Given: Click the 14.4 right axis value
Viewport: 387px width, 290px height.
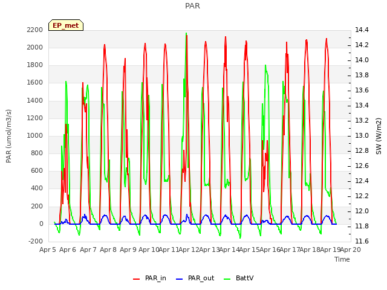Looking at the screenshot, I should 362,30.
